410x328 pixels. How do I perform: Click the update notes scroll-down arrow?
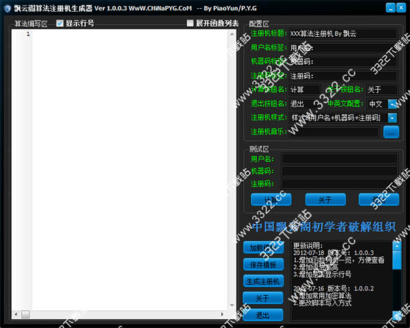(x=396, y=316)
